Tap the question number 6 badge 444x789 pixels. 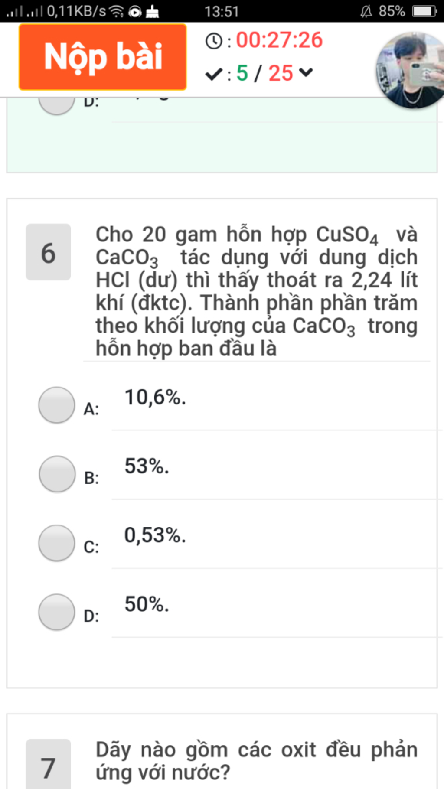[48, 252]
